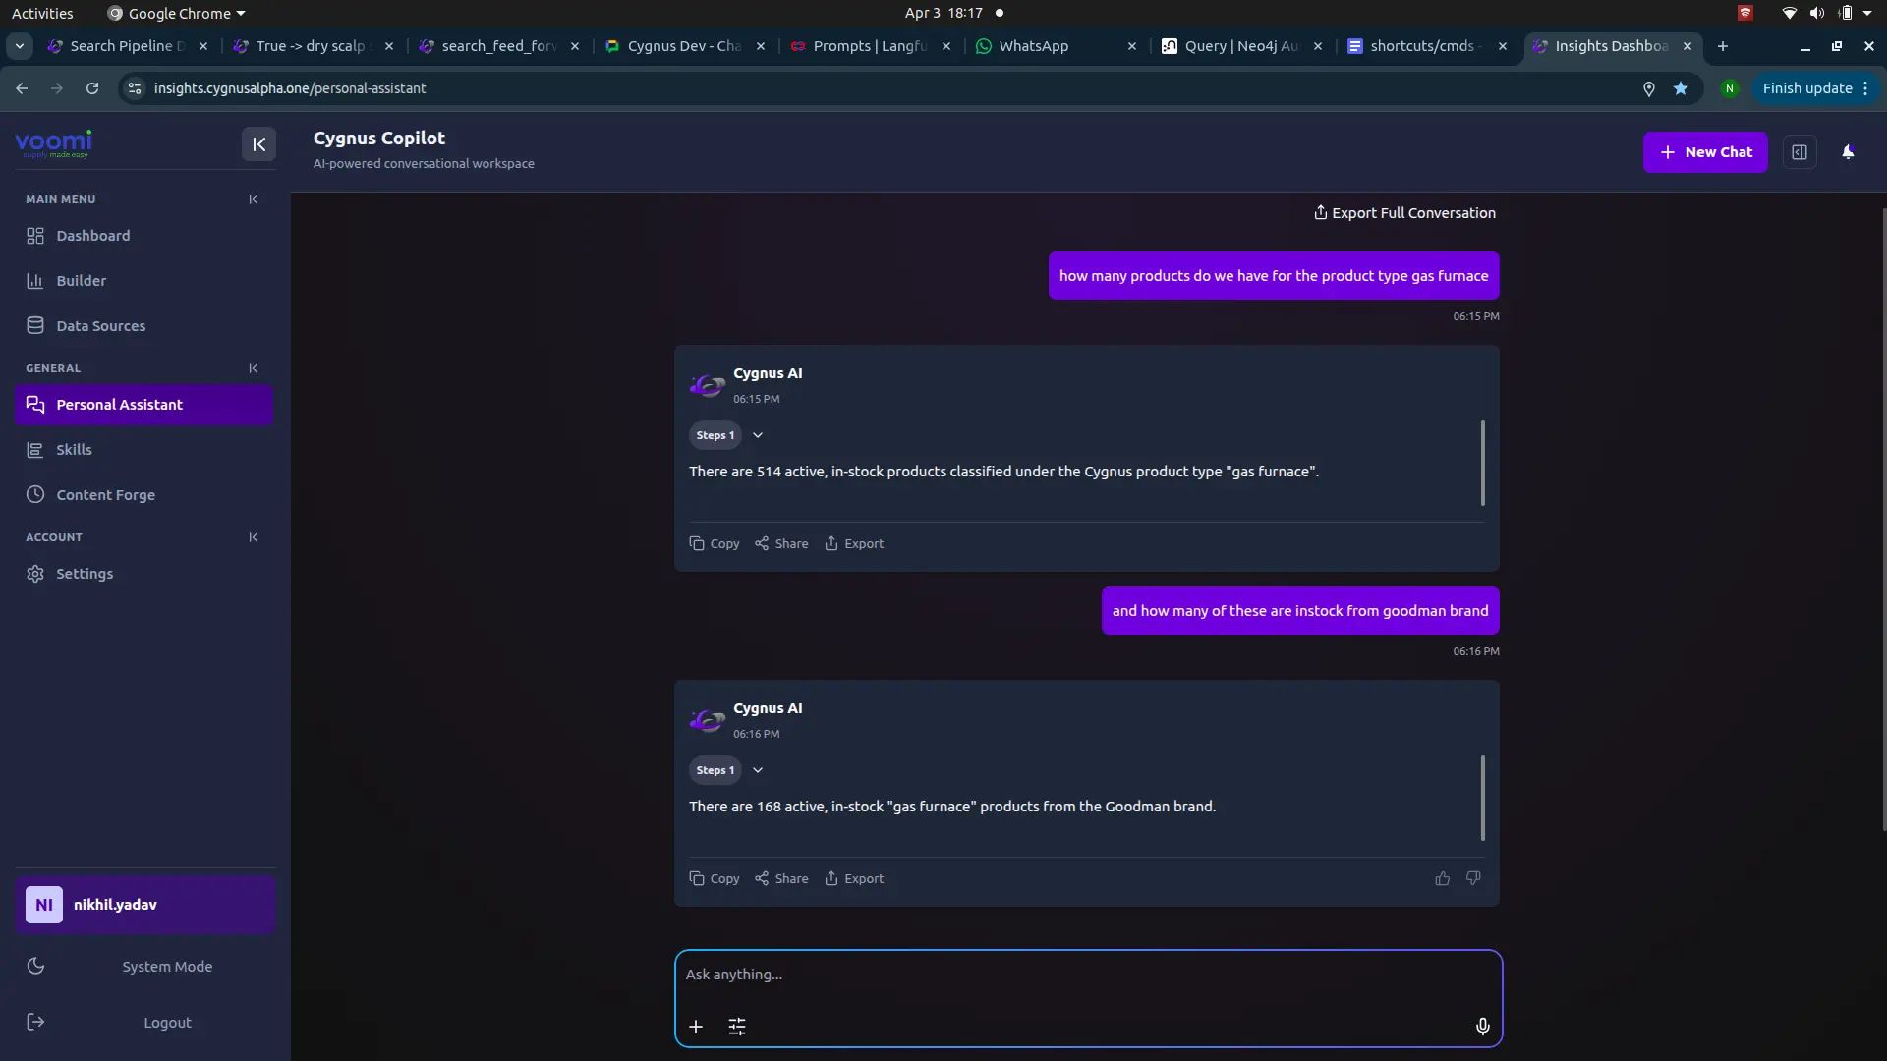Collapse the GENERAL section
The height and width of the screenshot is (1061, 1887).
[254, 368]
